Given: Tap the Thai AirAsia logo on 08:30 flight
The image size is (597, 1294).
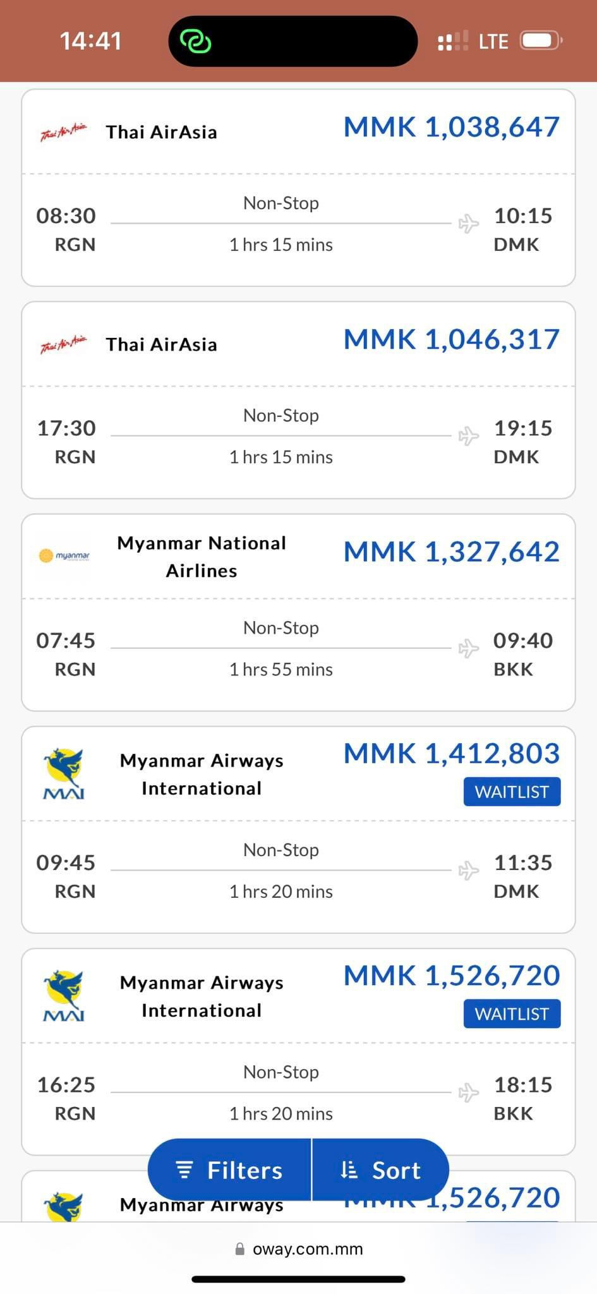Looking at the screenshot, I should click(64, 132).
